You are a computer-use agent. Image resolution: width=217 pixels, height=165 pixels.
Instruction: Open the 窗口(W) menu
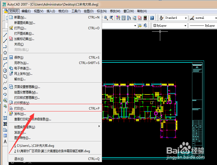pyautogui.click(x=129, y=11)
